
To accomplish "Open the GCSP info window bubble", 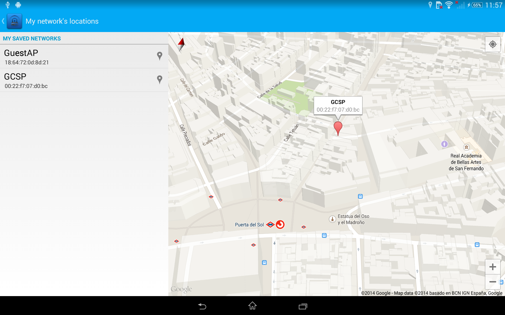I will pos(338,106).
